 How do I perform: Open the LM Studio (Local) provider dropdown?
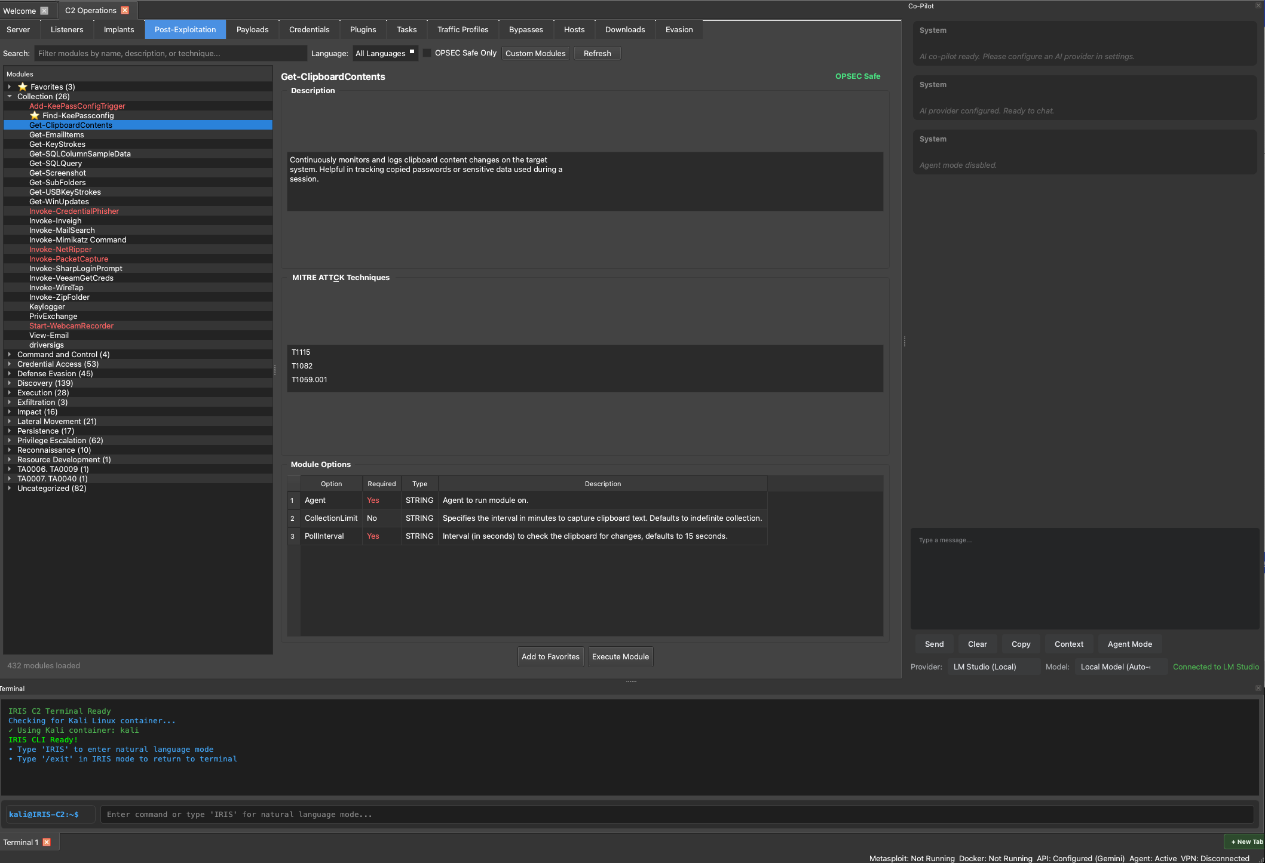click(993, 667)
